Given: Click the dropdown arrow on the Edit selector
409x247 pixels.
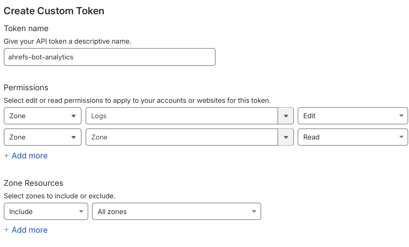Looking at the screenshot, I should pos(401,116).
